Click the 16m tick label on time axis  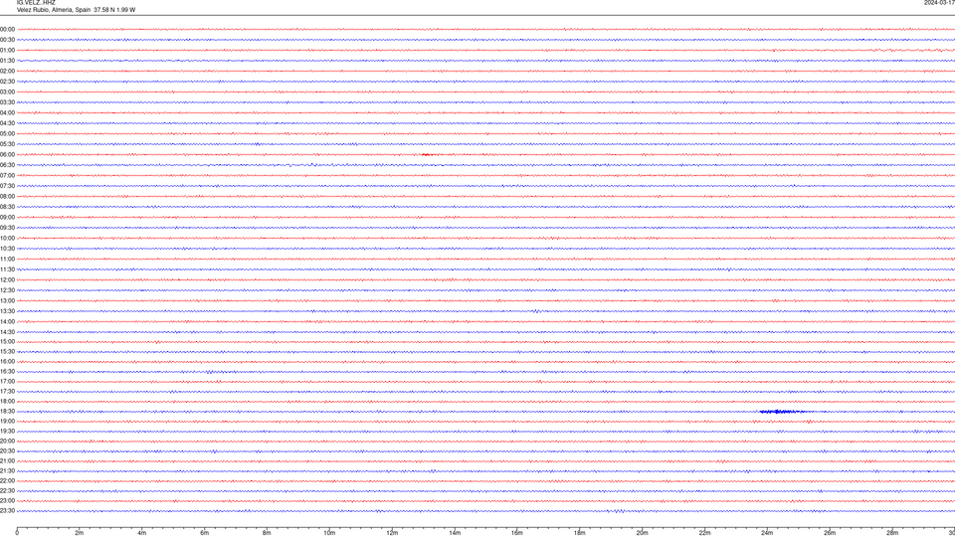517,533
